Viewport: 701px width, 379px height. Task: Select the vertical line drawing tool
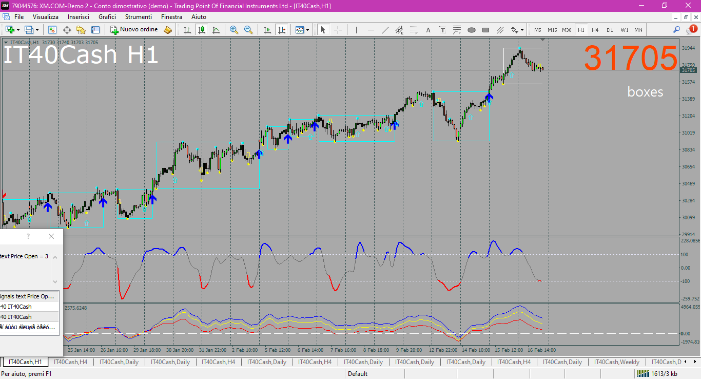point(356,30)
